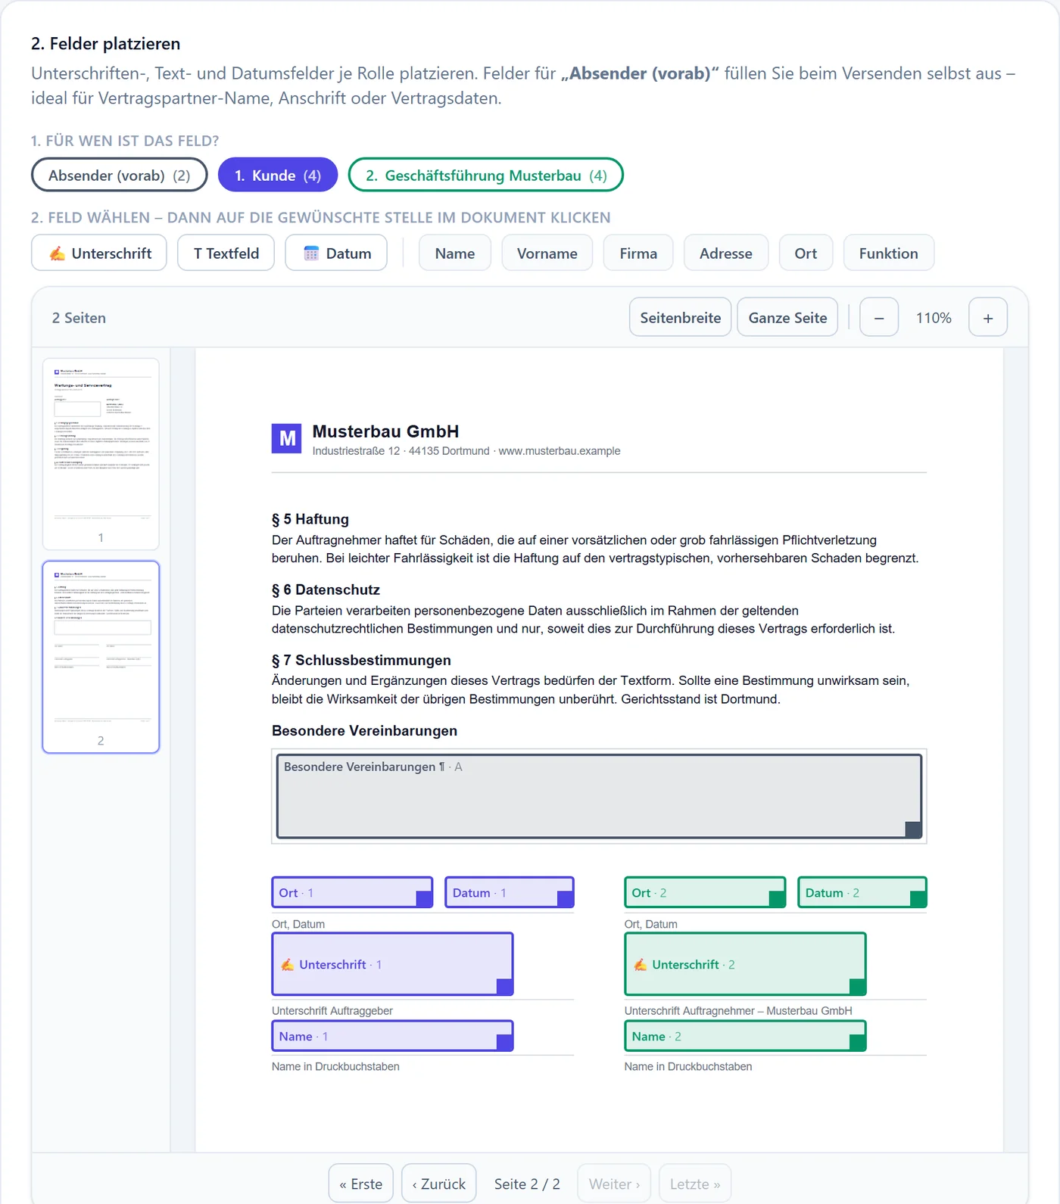The width and height of the screenshot is (1060, 1204).
Task: Switch role to Absender (vorab)
Action: [120, 175]
